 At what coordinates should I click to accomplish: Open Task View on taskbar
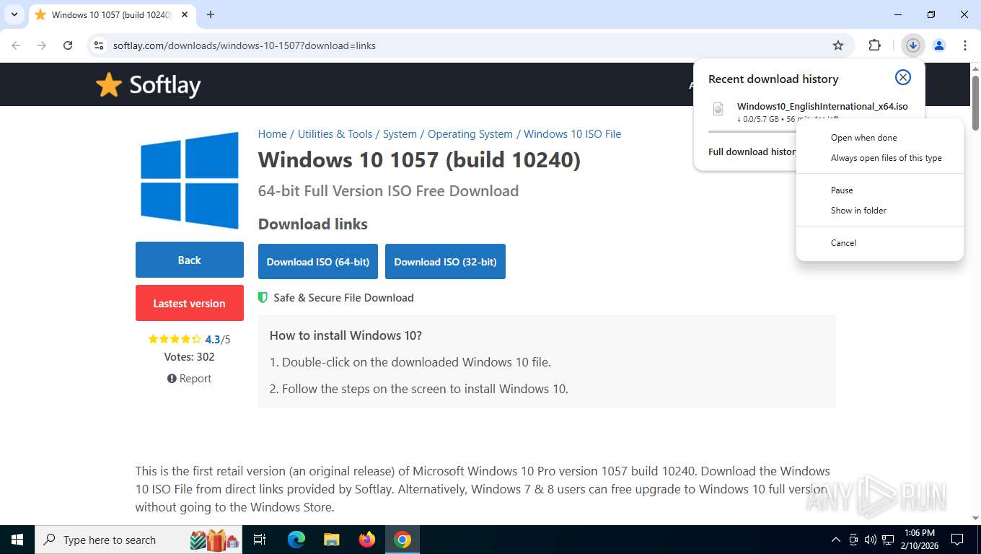pos(260,540)
